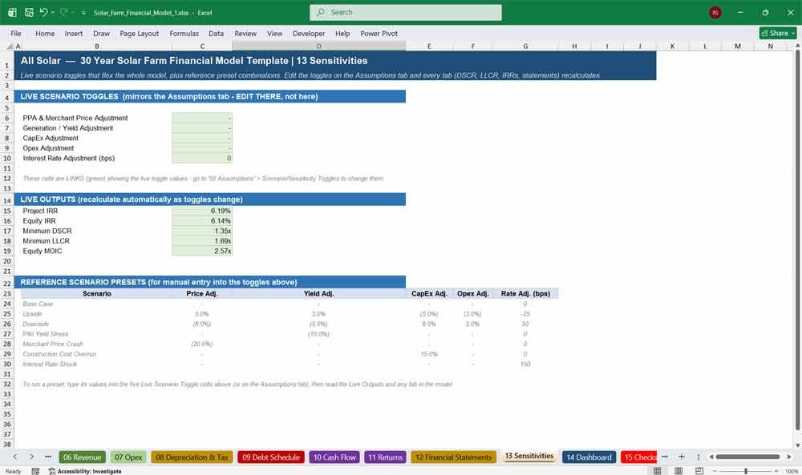The height and width of the screenshot is (475, 802).
Task: Select column D header
Action: (x=318, y=46)
